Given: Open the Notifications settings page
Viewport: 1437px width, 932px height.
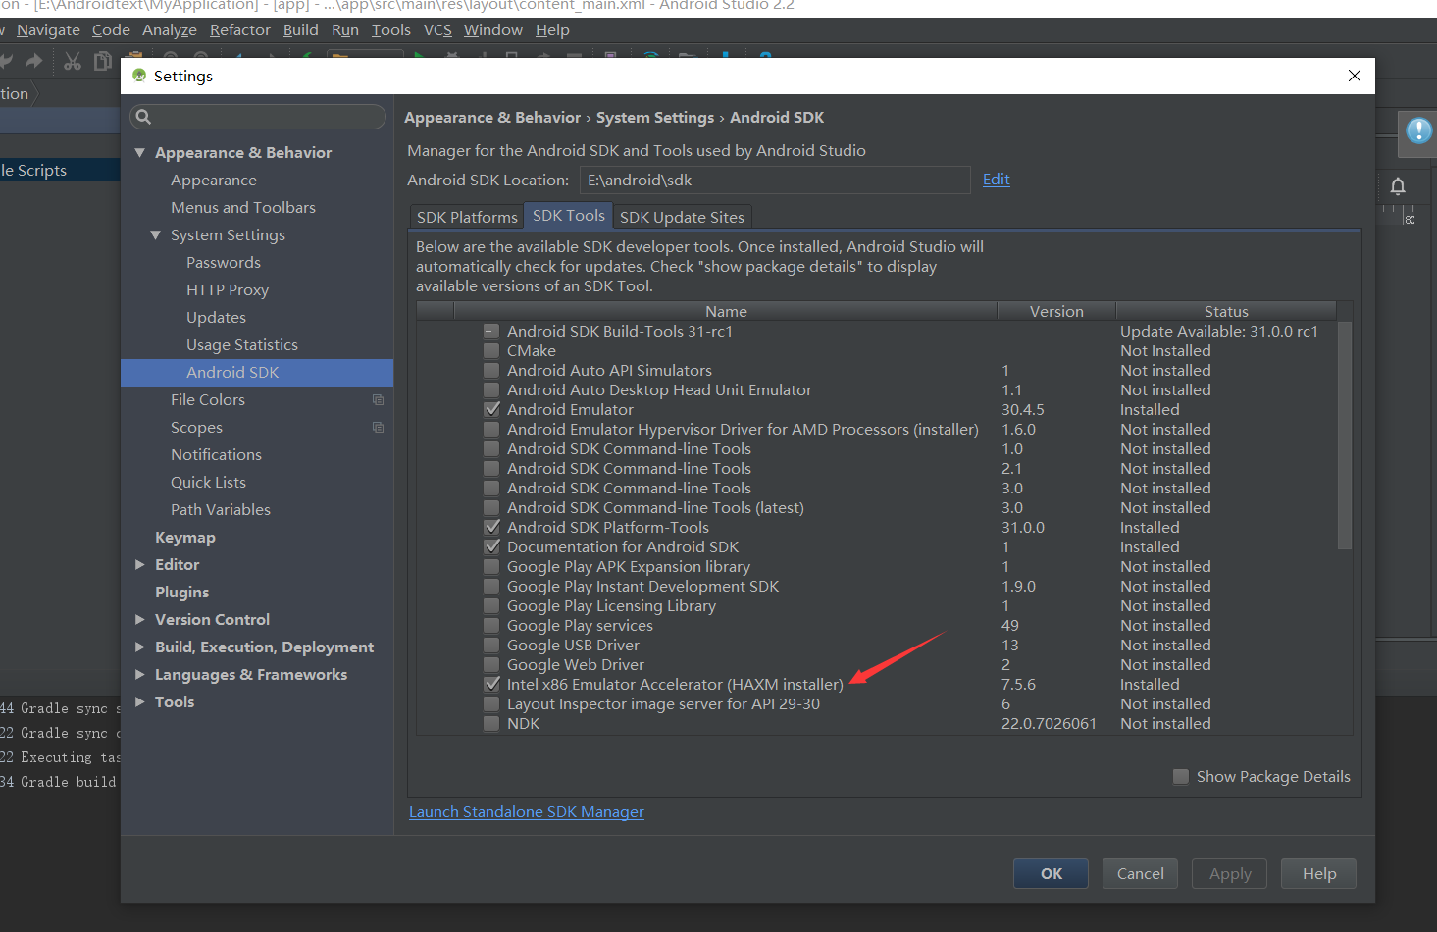Looking at the screenshot, I should click(x=216, y=455).
